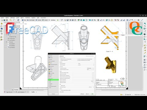
Task: Switch to the Curves workbench tab
Action: pyautogui.click(x=45, y=20)
